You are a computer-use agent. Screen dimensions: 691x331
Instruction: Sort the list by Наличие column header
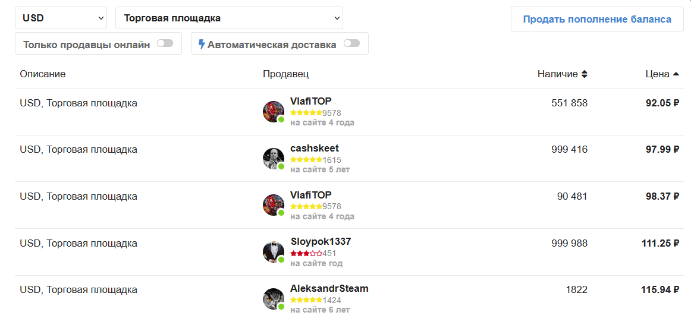coord(557,74)
